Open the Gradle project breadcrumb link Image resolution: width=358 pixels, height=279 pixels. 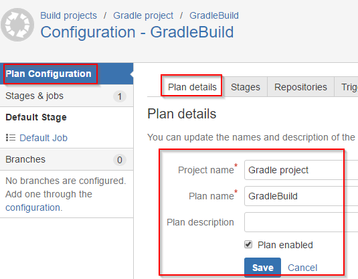143,15
